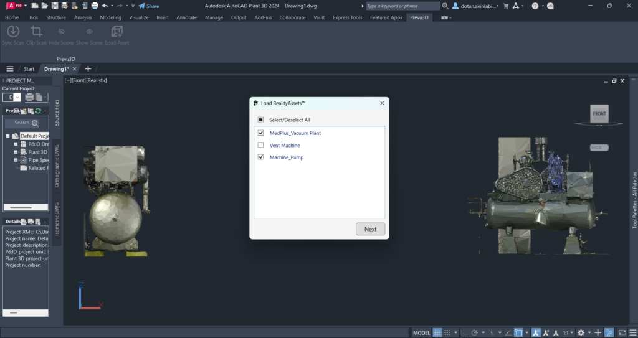Expand the P&ID Drawings tree node
Viewport: 638px width, 338px height.
click(x=16, y=144)
